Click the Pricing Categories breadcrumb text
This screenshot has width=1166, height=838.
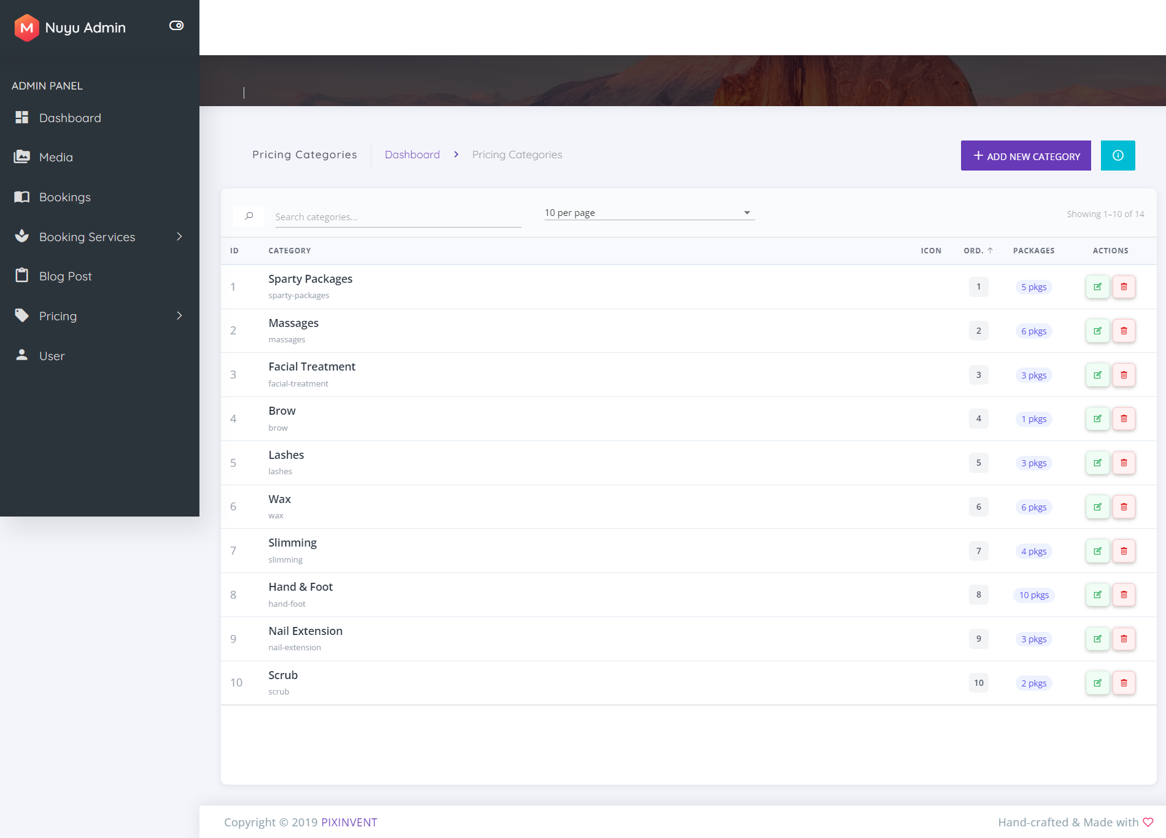(517, 155)
